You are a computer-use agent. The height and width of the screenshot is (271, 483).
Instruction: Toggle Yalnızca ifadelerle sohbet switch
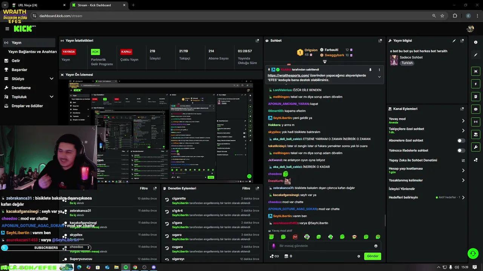(x=461, y=151)
